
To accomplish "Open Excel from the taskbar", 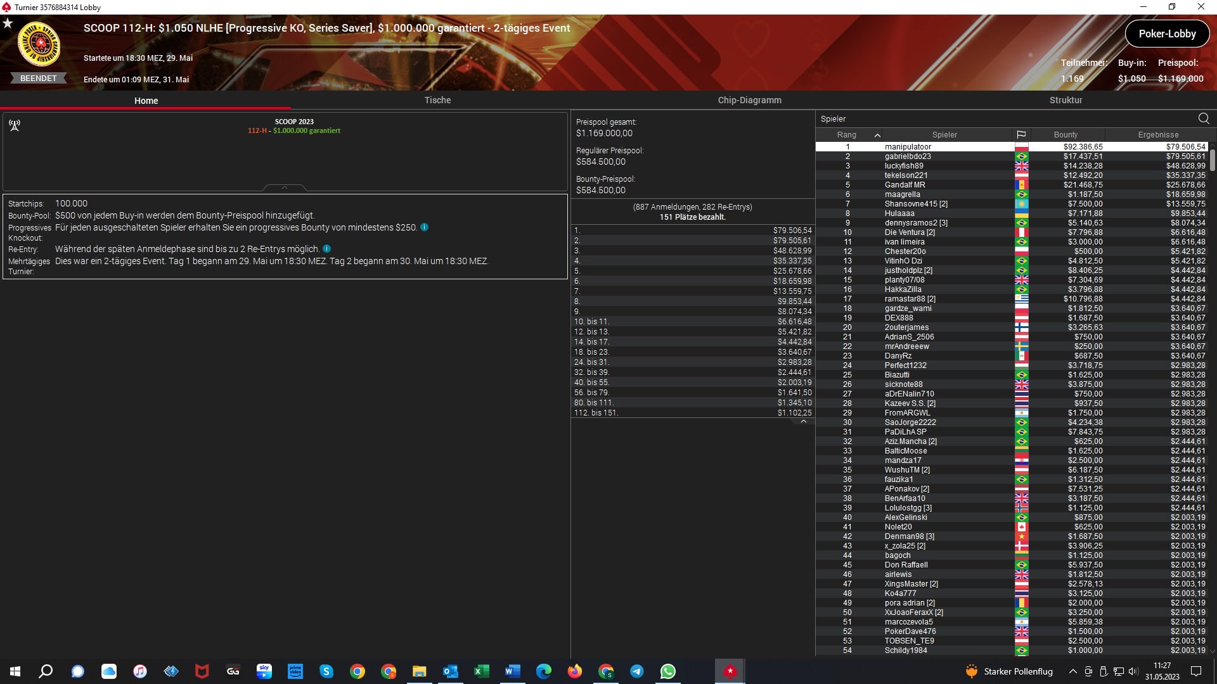I will pos(482,671).
